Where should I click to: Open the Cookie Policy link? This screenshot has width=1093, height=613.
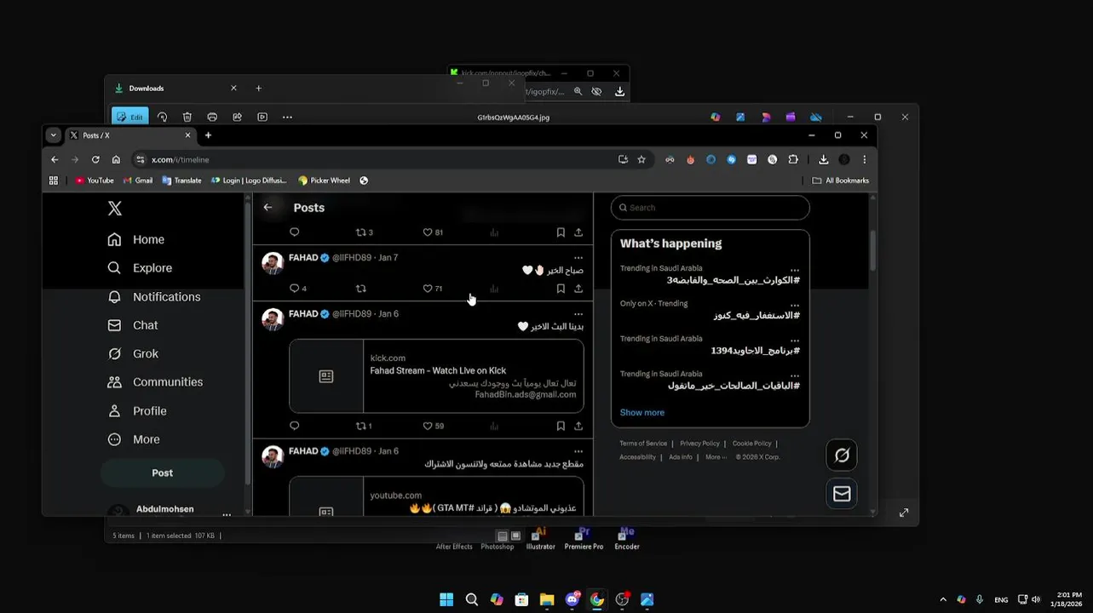[751, 444]
